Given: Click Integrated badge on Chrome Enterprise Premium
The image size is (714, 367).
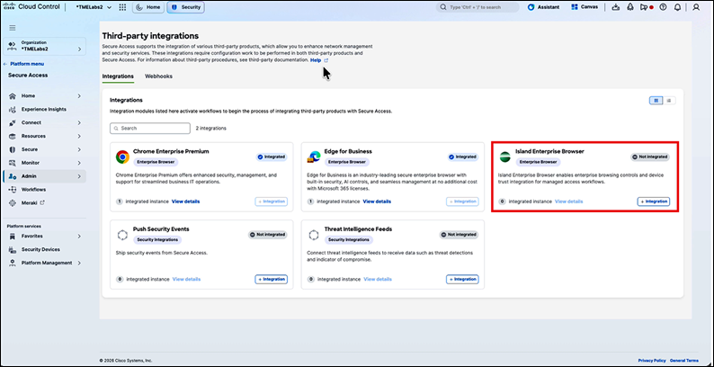Looking at the screenshot, I should tap(272, 157).
